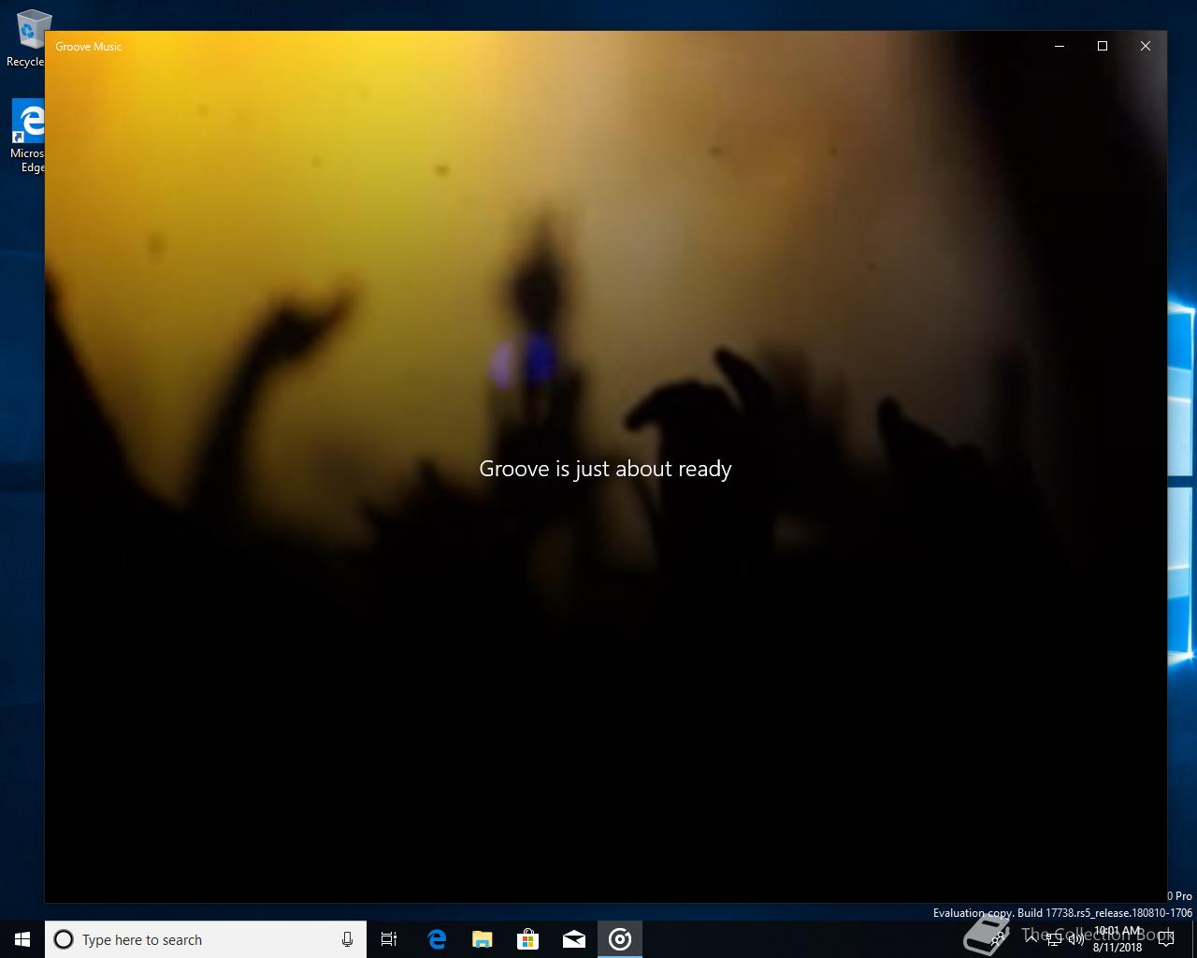This screenshot has height=958, width=1197.
Task: Open the network status tray icon
Action: tap(1054, 939)
